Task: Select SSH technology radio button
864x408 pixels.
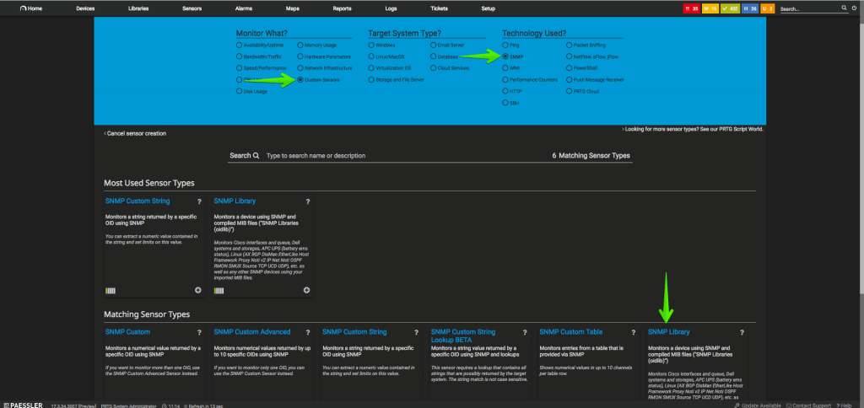Action: [x=505, y=103]
